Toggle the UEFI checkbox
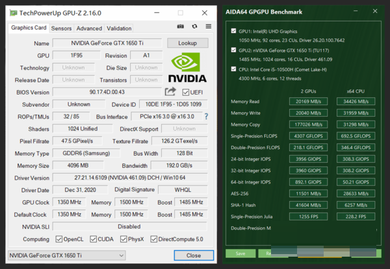390x269 pixels. (x=186, y=93)
